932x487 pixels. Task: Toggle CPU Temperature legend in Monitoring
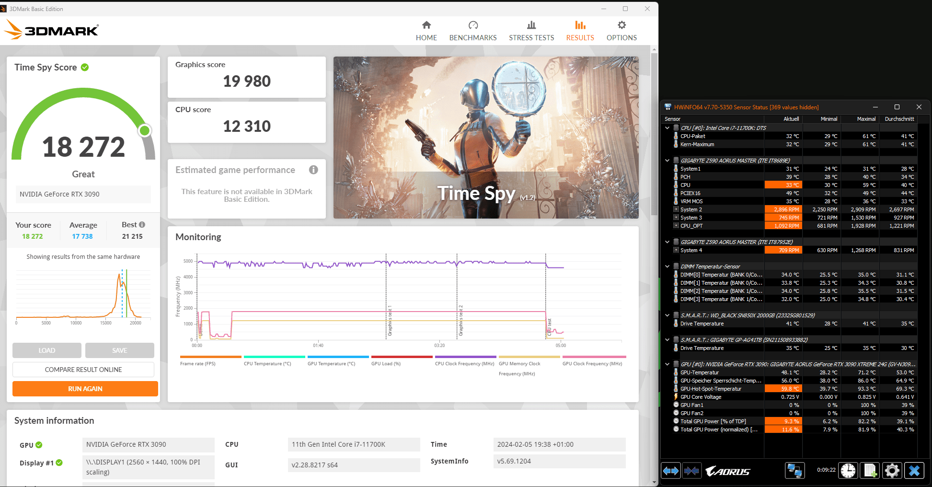(x=274, y=360)
